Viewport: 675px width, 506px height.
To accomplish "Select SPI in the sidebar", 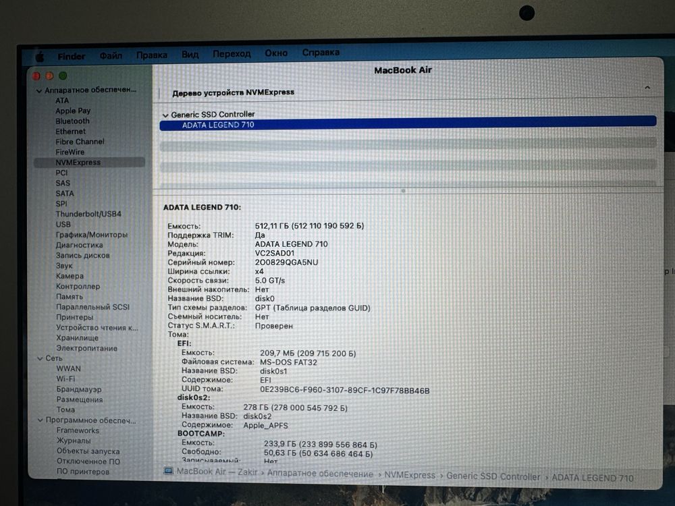I will coord(61,204).
